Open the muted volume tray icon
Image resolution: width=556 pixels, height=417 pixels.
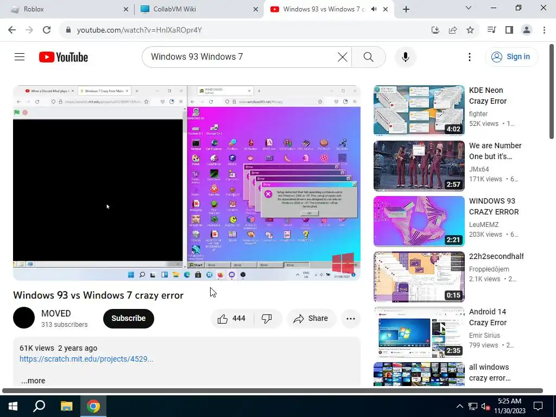tap(485, 406)
